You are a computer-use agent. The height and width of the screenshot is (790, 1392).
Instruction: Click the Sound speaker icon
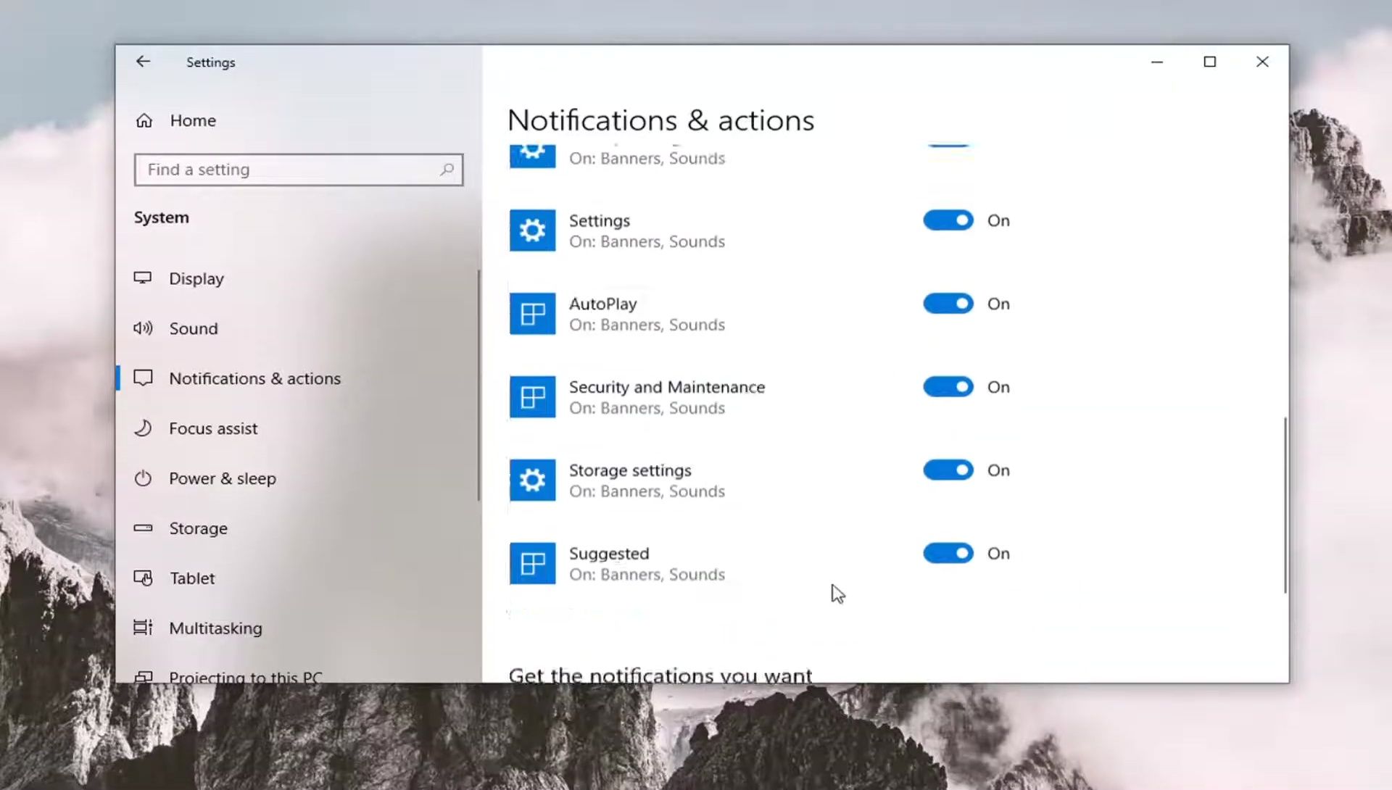(x=143, y=328)
